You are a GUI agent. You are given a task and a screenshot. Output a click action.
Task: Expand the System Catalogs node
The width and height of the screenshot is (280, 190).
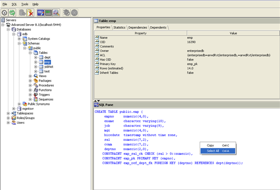[x=19, y=39]
